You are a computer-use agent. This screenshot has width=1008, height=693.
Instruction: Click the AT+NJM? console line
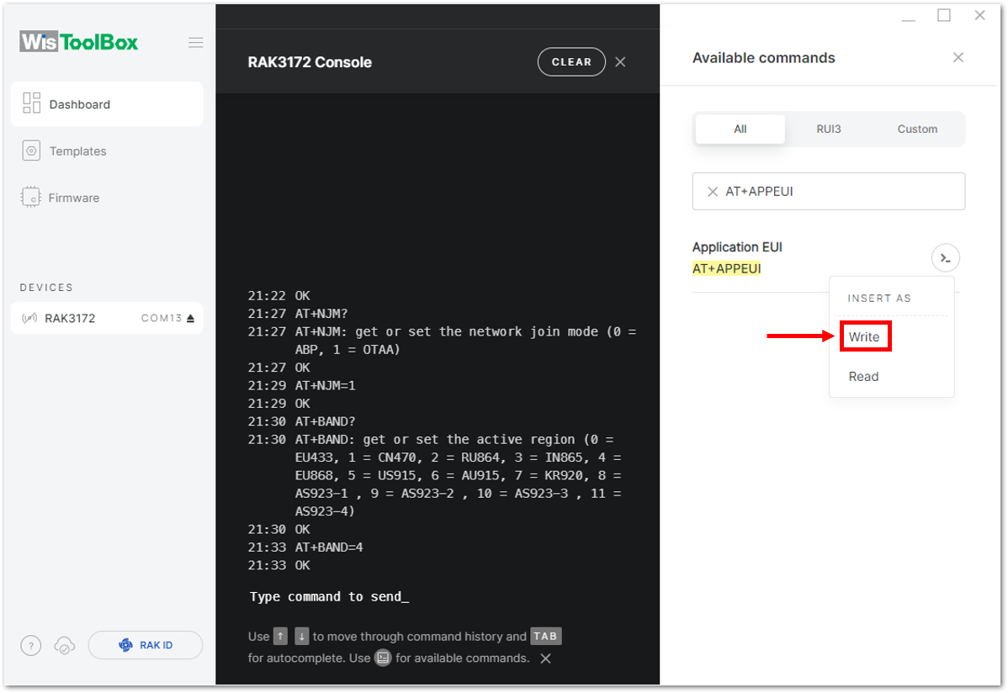point(321,313)
